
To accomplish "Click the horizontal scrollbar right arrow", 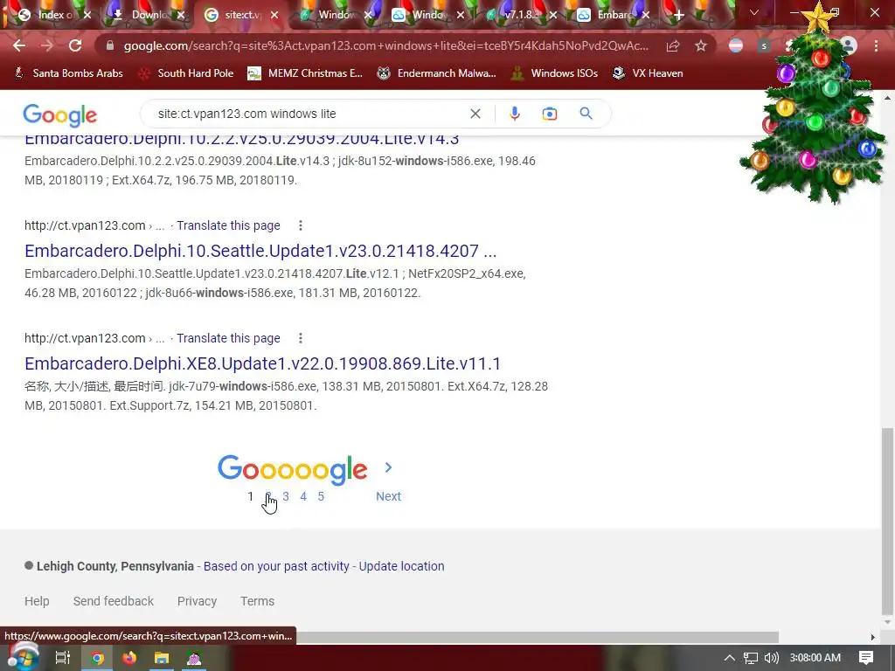I will pyautogui.click(x=873, y=637).
